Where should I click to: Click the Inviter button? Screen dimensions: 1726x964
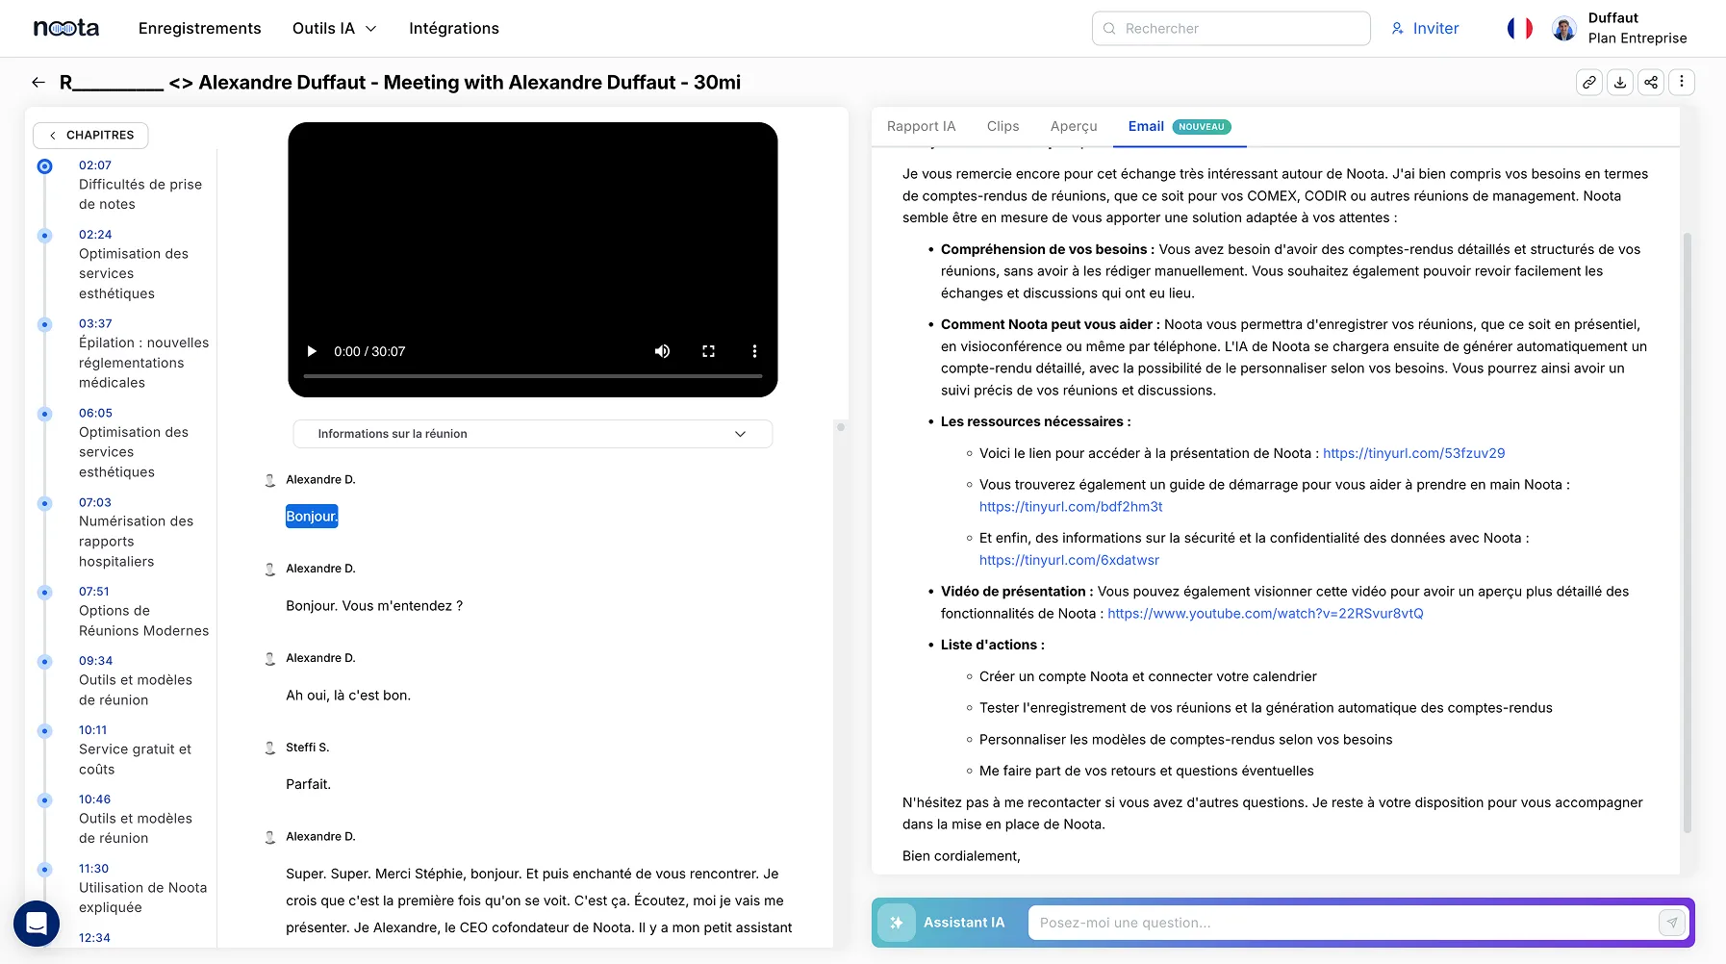tap(1425, 29)
